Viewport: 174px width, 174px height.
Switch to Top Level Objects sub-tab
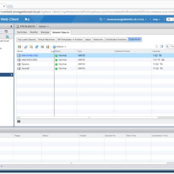coord(27,40)
